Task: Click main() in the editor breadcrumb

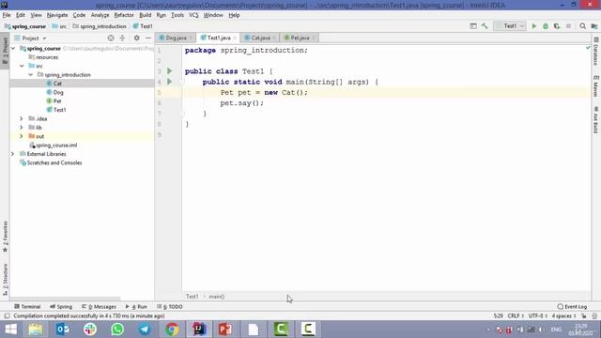Action: tap(217, 297)
